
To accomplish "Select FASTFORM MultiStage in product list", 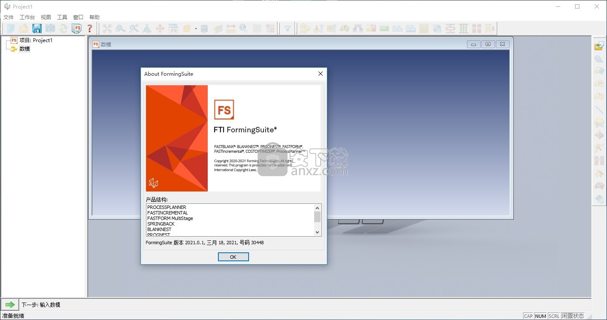I will [x=170, y=218].
